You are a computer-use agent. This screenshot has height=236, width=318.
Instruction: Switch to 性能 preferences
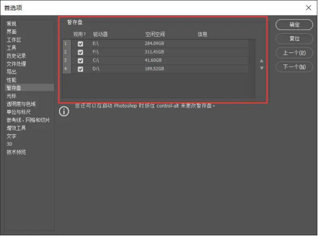tap(11, 80)
